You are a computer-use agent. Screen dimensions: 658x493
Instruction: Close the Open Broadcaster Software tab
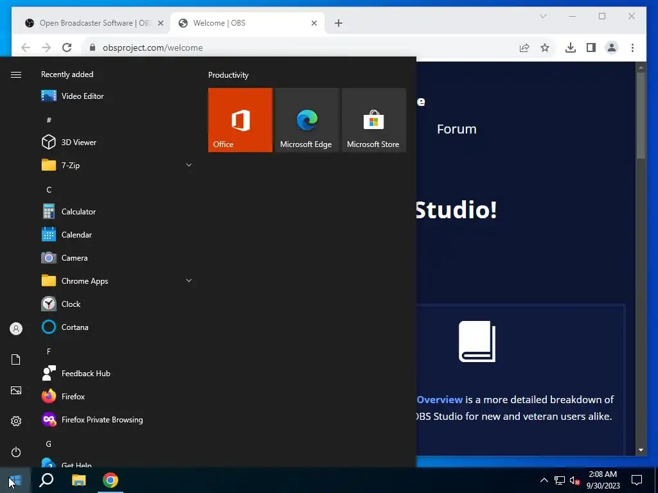[x=160, y=23]
